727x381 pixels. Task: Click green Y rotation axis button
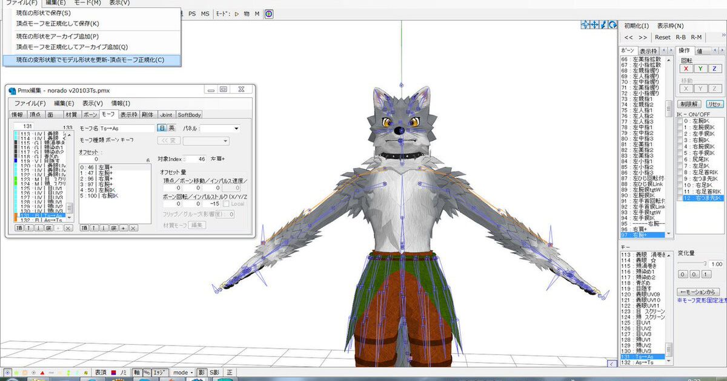pyautogui.click(x=700, y=68)
